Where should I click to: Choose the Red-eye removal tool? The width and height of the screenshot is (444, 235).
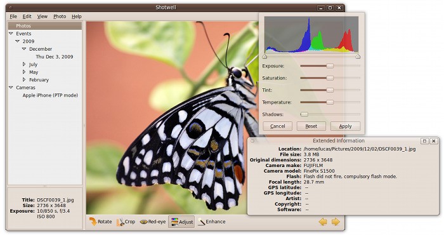153,222
